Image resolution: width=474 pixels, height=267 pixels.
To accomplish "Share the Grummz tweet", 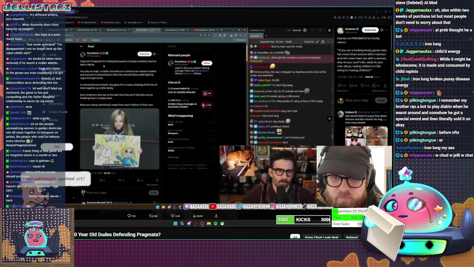I will point(385,86).
